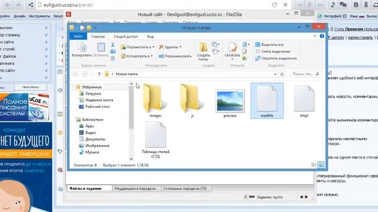
Task: Click the Вставить paste button
Action: click(101, 49)
